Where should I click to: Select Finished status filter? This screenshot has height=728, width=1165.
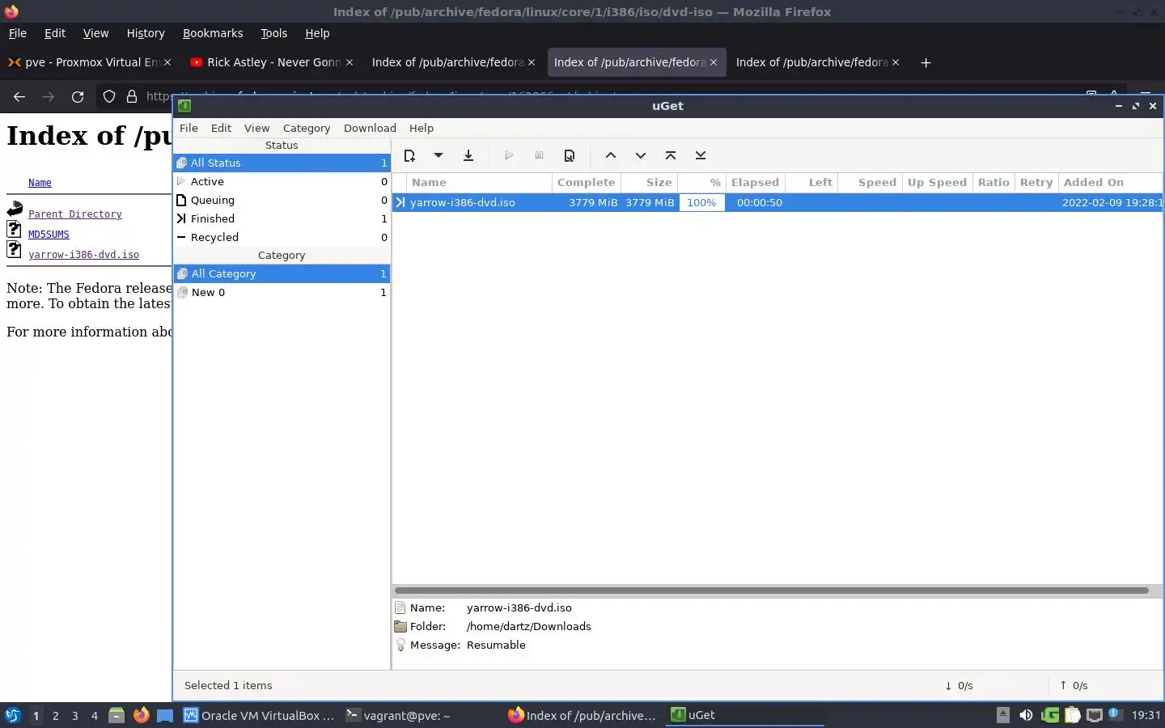point(282,218)
